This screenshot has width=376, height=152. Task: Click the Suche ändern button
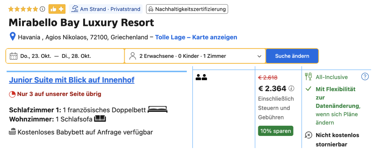coord(292,56)
